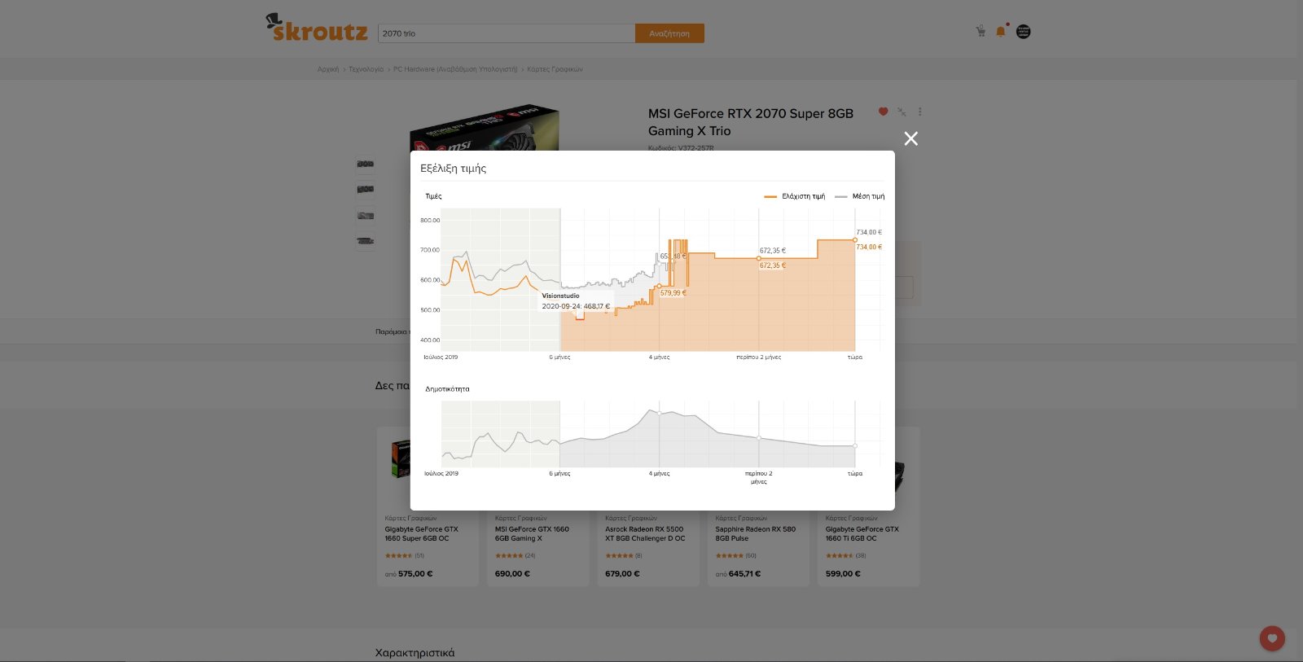Viewport: 1303px width, 662px height.
Task: Click the Visionstudio price tooltip
Action: coord(576,301)
